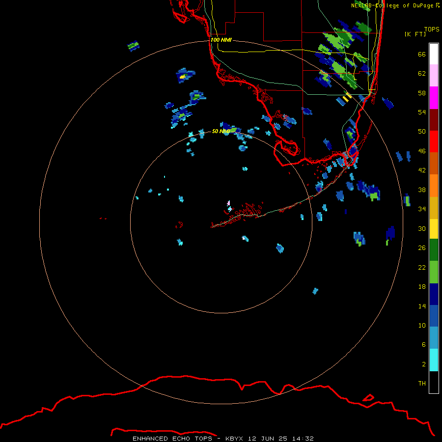442x442 pixels.
Task: Select the bright red legend swatch
Action: (434, 141)
